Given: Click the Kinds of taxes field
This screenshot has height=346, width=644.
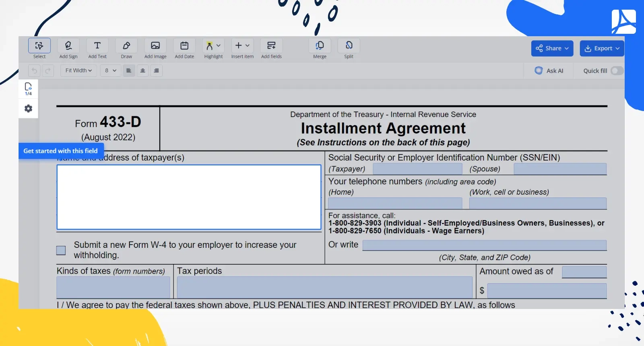Looking at the screenshot, I should (113, 287).
